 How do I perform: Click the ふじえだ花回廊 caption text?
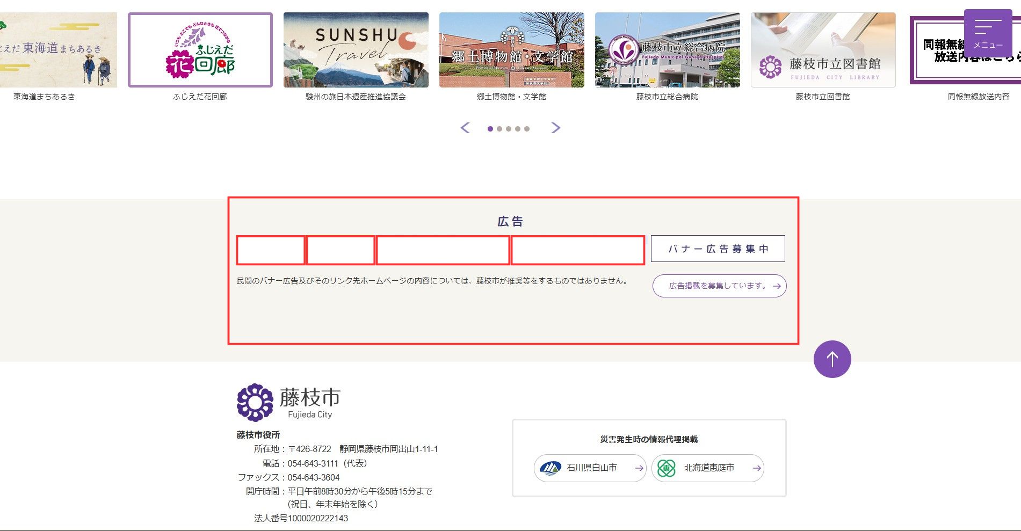[x=200, y=97]
